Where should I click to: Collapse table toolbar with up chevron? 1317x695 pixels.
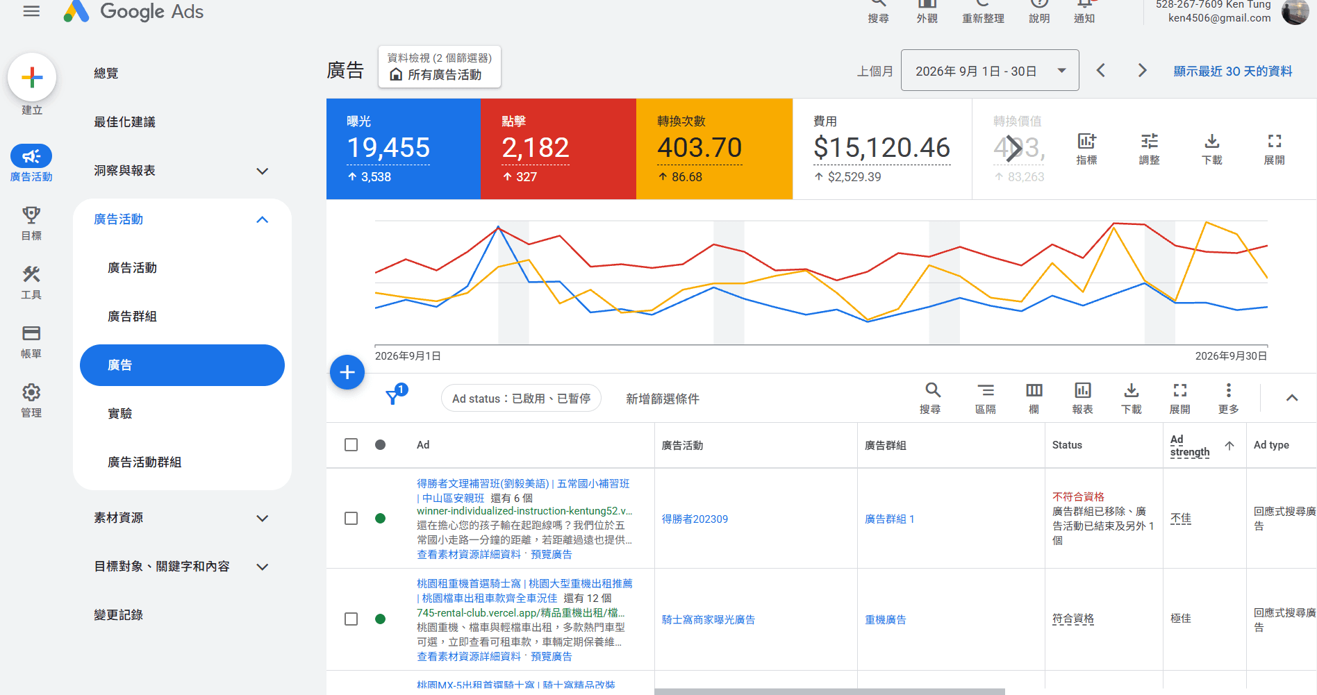coord(1292,398)
